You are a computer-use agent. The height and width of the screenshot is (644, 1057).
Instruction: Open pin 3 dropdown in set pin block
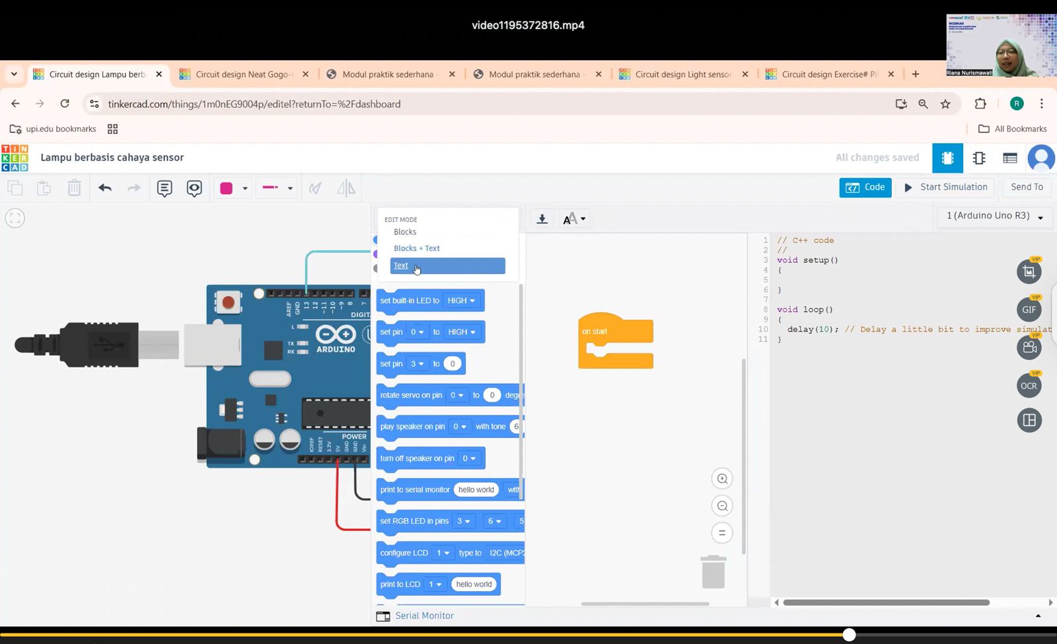[x=417, y=364]
